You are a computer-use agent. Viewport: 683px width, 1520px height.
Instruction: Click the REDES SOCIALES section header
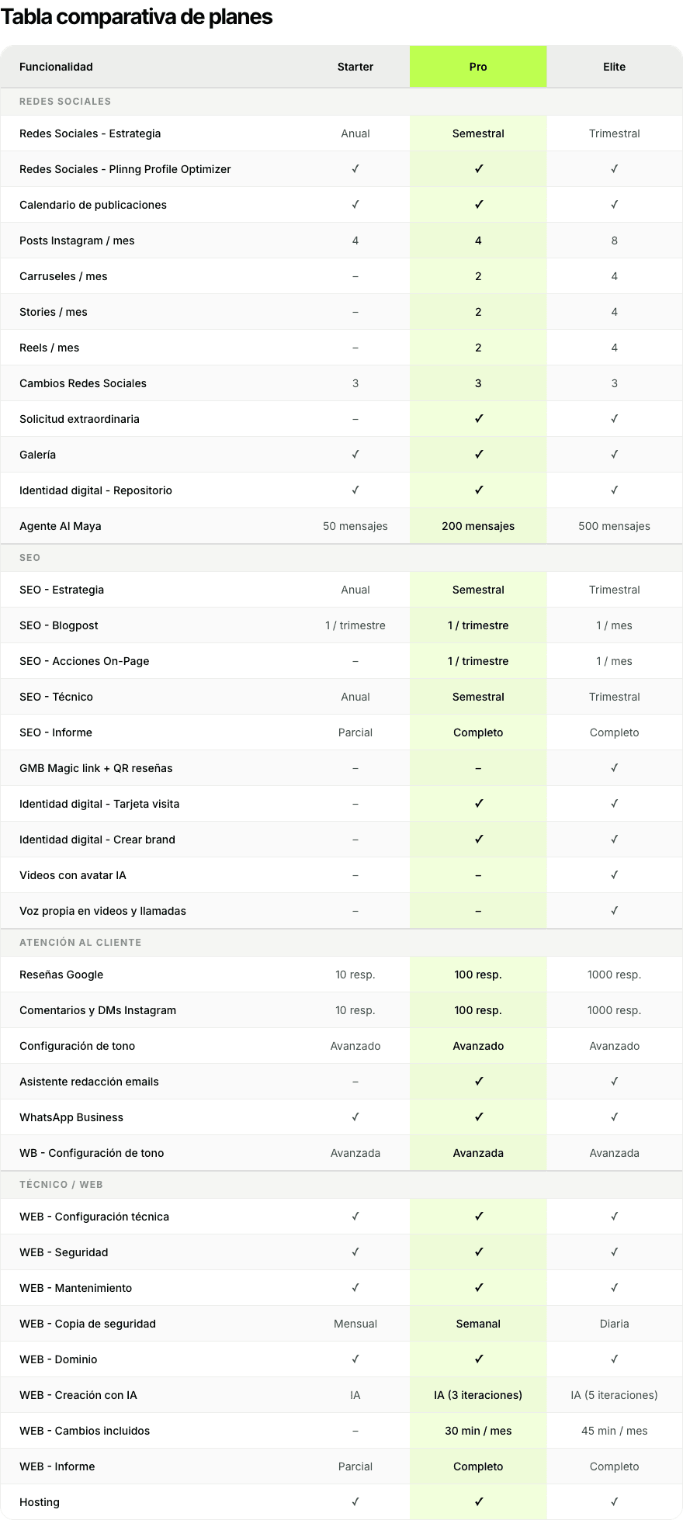tap(65, 102)
